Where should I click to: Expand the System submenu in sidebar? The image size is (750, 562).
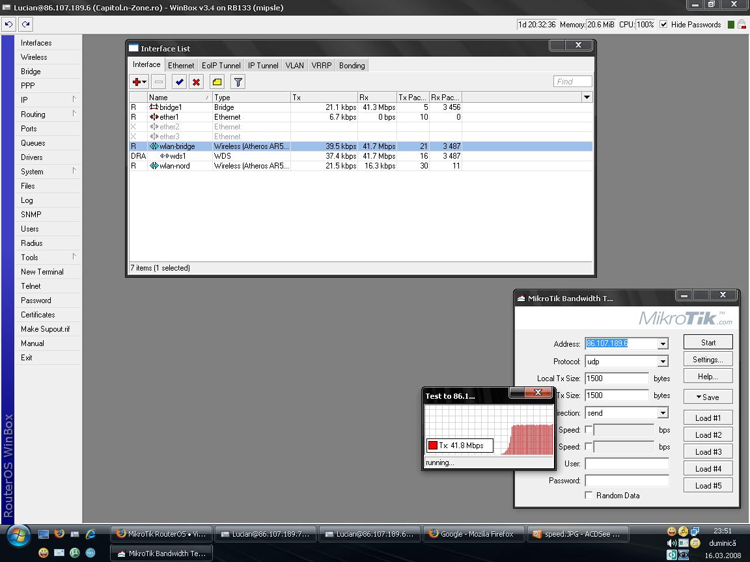(74, 171)
